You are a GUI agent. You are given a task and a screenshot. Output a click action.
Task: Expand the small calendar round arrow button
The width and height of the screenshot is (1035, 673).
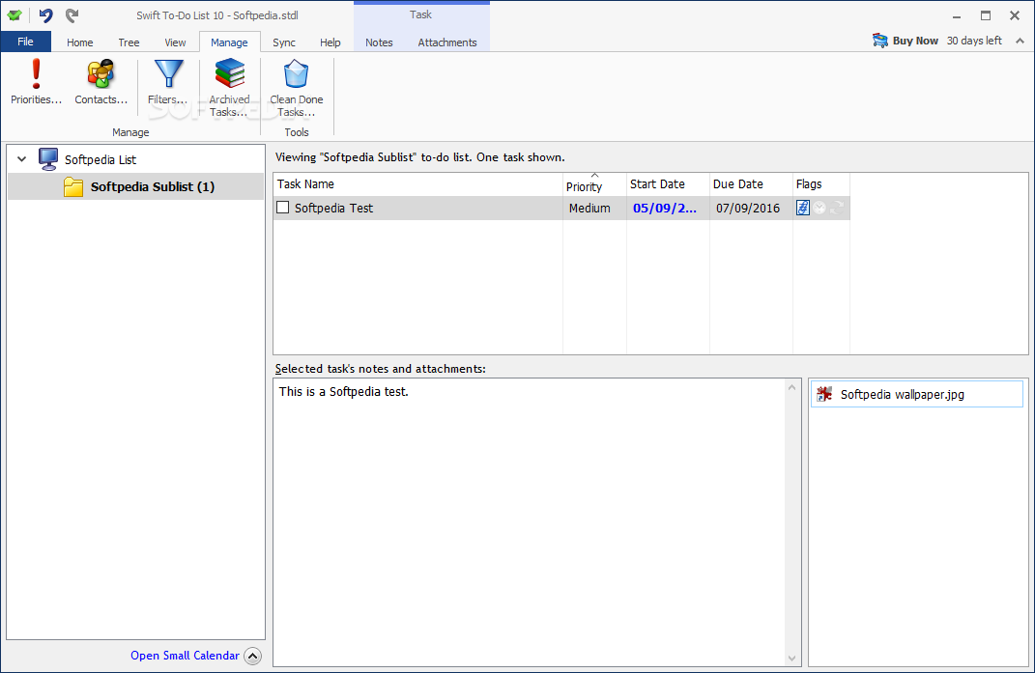coord(253,656)
